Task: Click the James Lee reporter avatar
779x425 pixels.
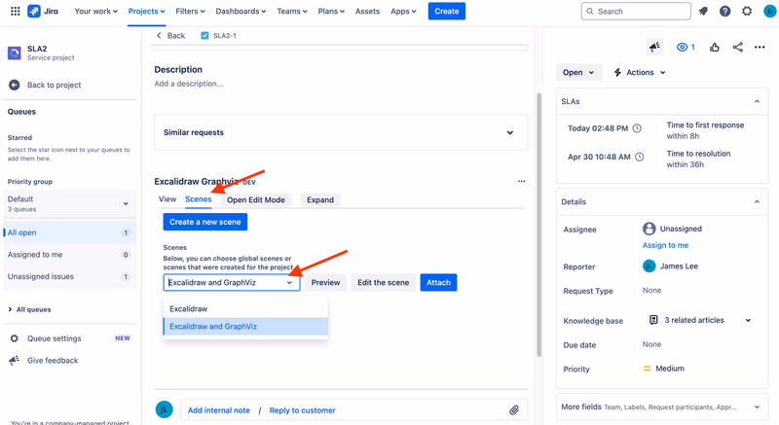Action: pyautogui.click(x=649, y=266)
